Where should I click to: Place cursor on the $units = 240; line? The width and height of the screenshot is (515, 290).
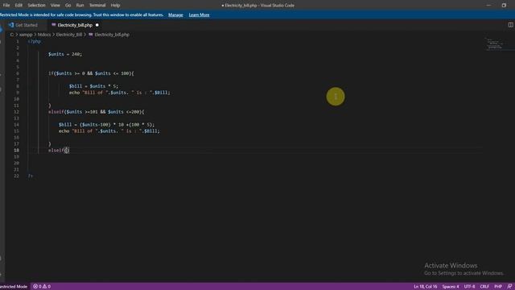click(65, 54)
